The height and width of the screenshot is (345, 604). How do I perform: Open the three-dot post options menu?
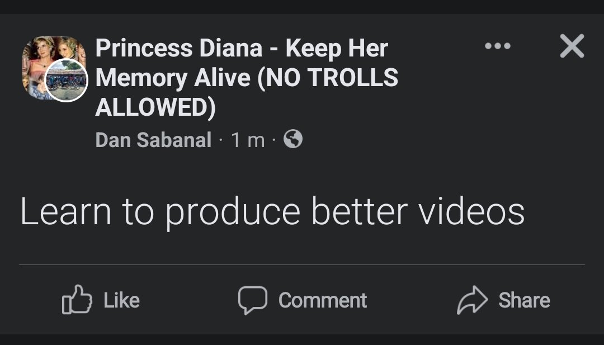click(497, 46)
